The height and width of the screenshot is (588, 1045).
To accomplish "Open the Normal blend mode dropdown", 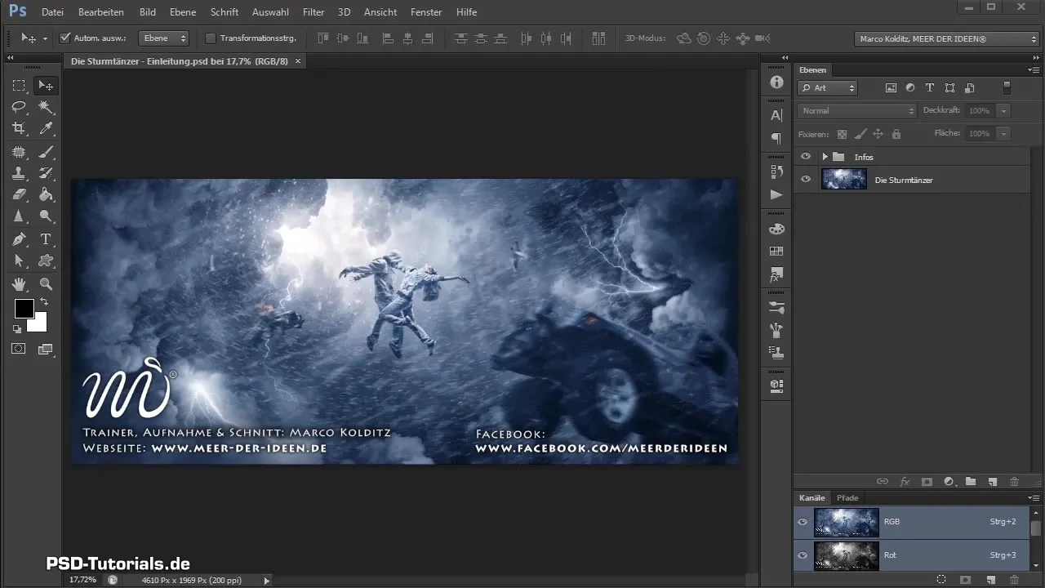I will (x=857, y=110).
